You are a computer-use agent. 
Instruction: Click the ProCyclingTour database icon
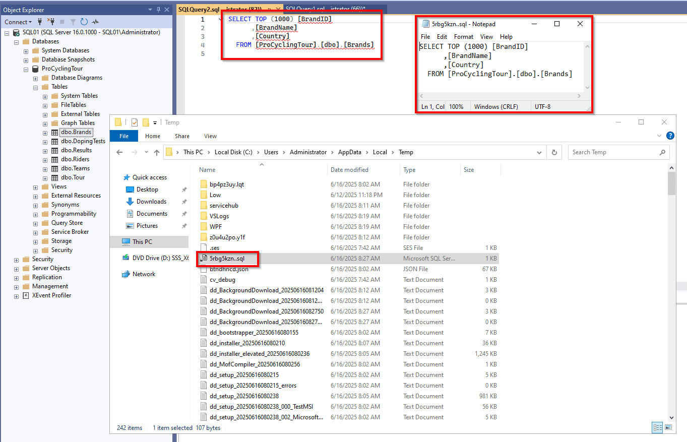click(35, 69)
